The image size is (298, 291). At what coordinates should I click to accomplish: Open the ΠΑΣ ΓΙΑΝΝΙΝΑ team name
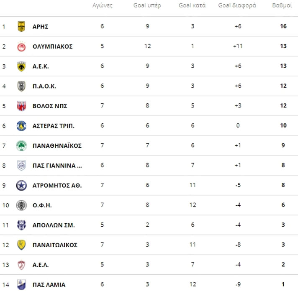tap(57, 166)
